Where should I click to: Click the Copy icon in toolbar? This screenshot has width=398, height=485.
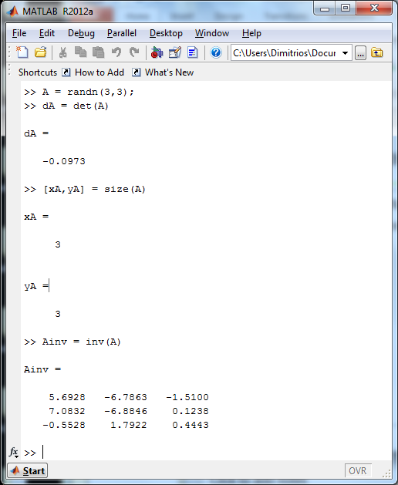pyautogui.click(x=81, y=52)
